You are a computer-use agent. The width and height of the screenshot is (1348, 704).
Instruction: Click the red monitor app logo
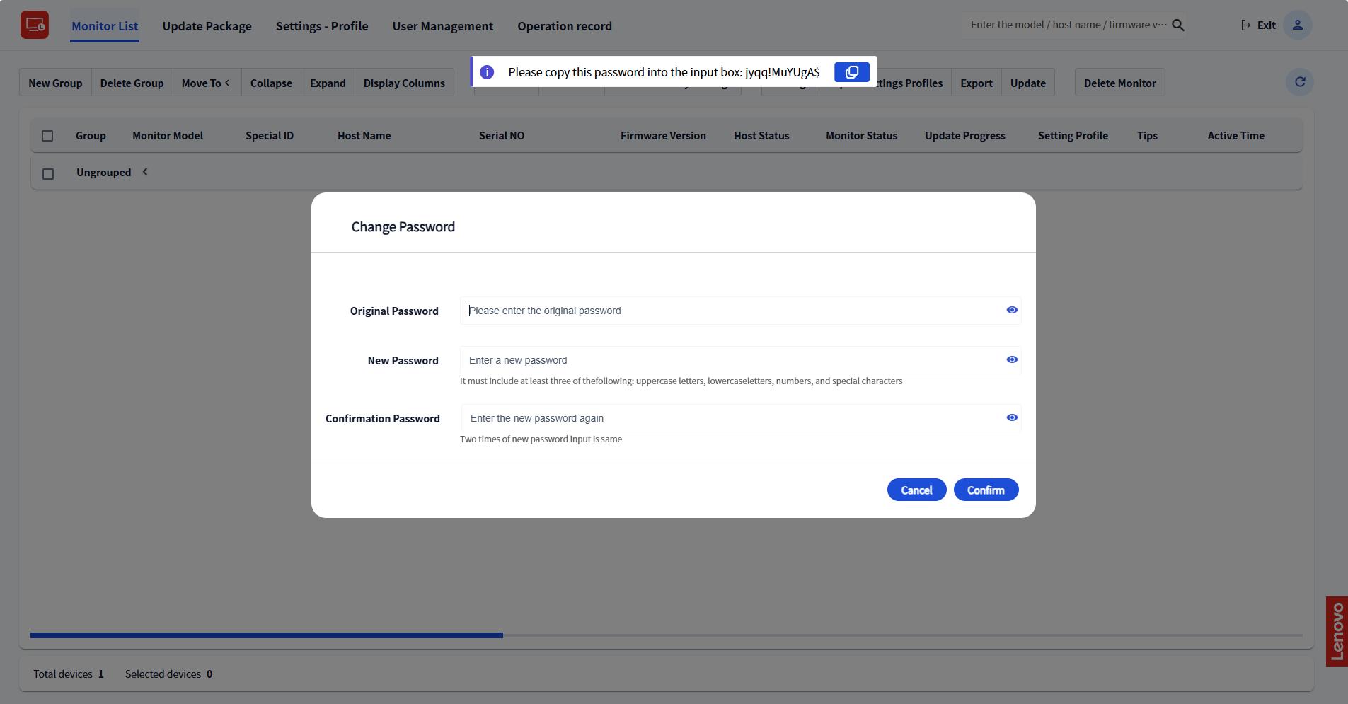35,25
